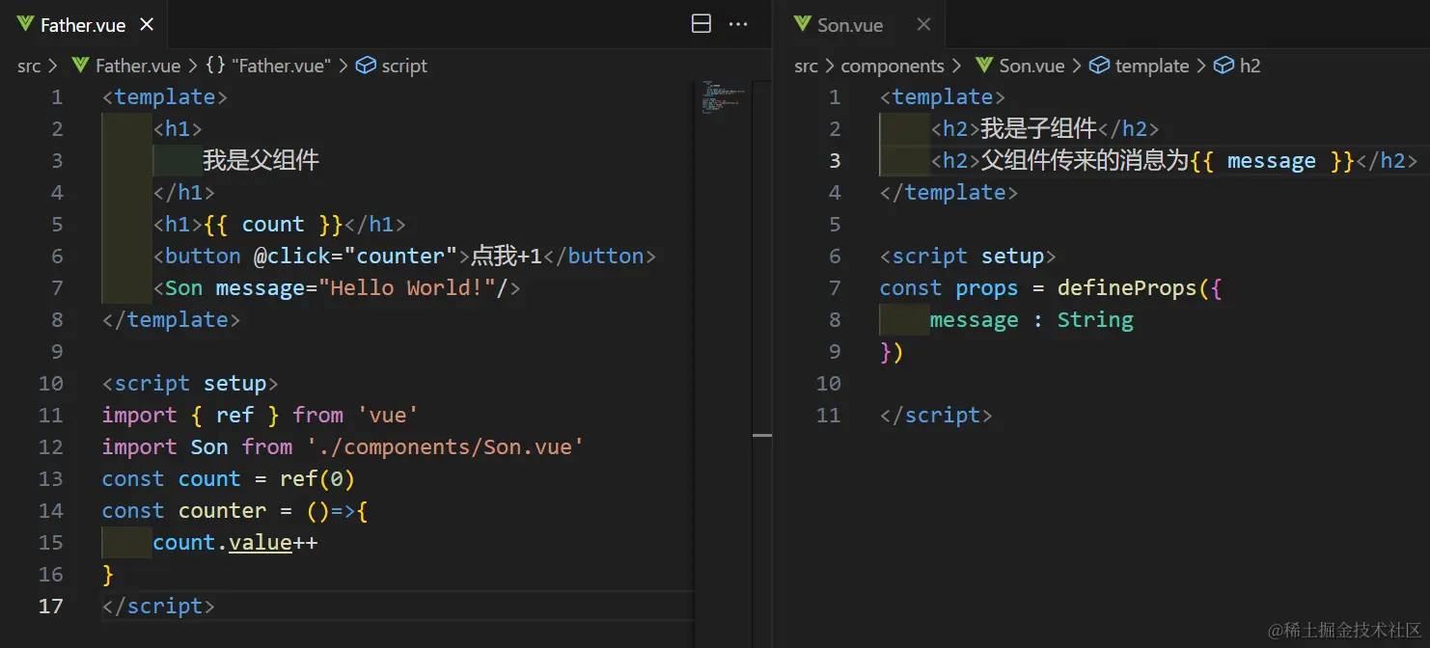
Task: Click the Father.vue file breadcrumb
Action: (138, 66)
